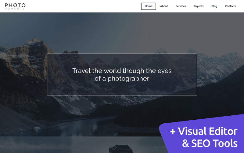Open the Services menu item
This screenshot has width=244, height=153.
coord(181,6)
